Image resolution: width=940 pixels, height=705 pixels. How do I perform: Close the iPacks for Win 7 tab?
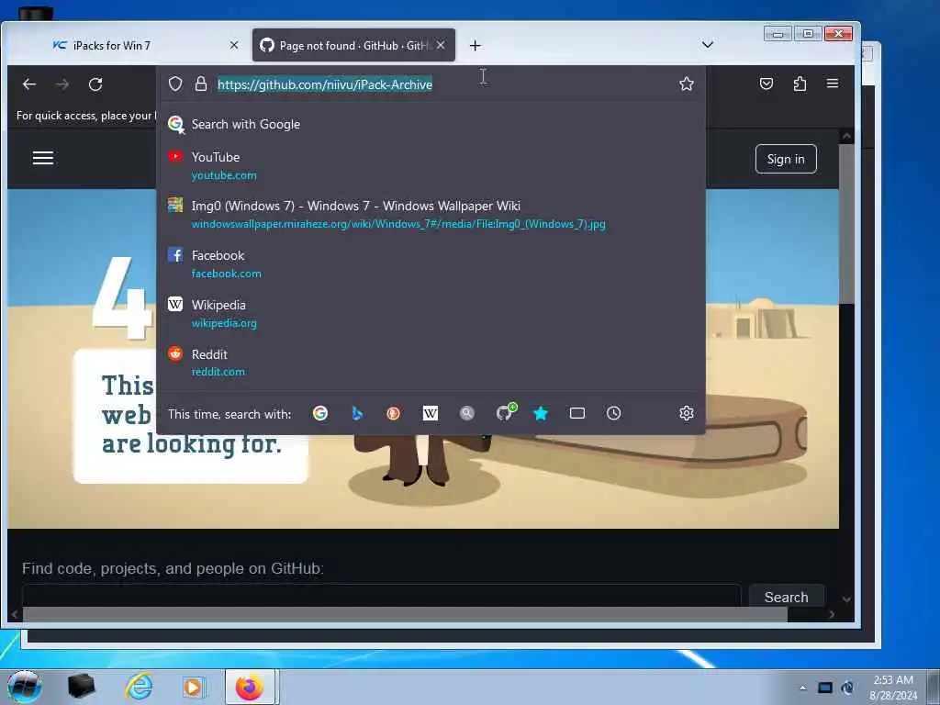click(234, 45)
